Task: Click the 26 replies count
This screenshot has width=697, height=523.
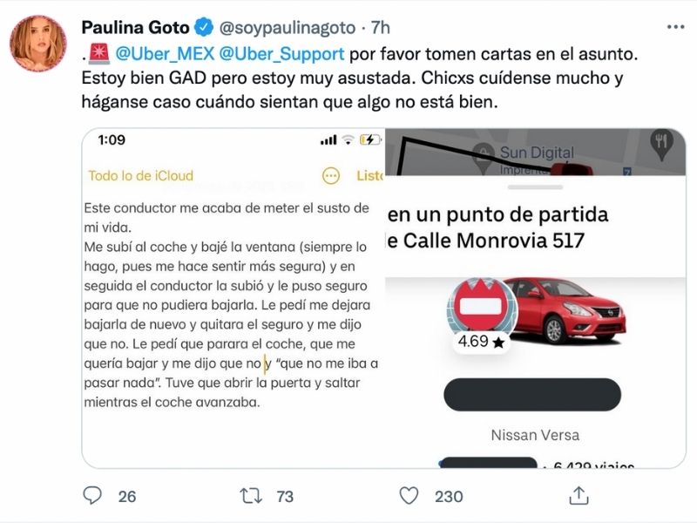Action: pos(127,496)
